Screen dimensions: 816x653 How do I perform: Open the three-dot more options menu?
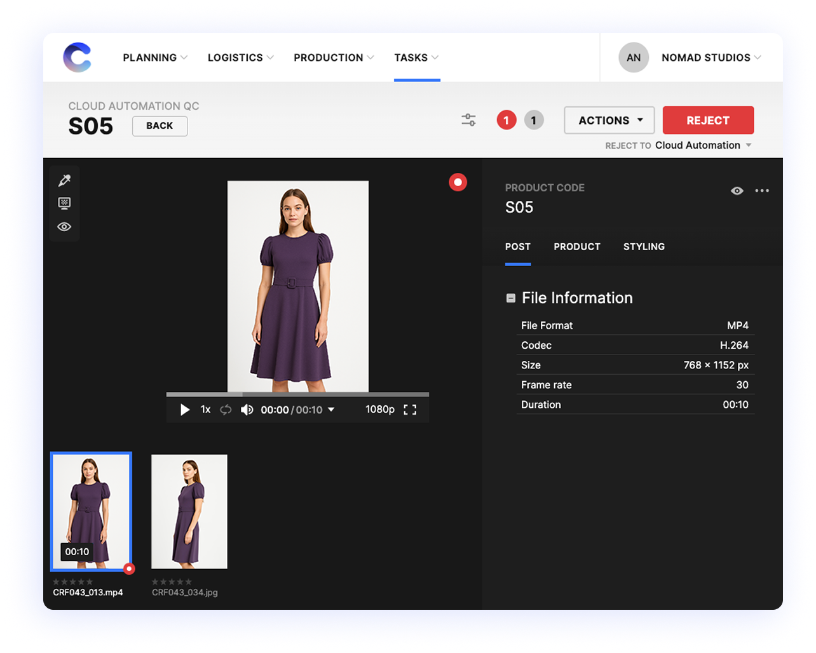[762, 191]
